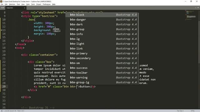
Task: Click the href '#' value on line 29
Action: (49, 86)
